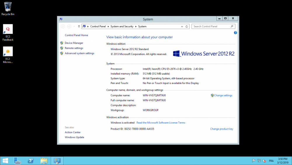Click the 64-bit Operating System value
Screen dimensions: 292x165
pyautogui.click(x=168, y=78)
